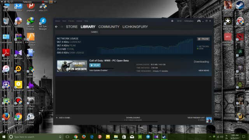Click the Steam notifications icon in title bar
This screenshot has height=140, width=249.
(x=172, y=21)
